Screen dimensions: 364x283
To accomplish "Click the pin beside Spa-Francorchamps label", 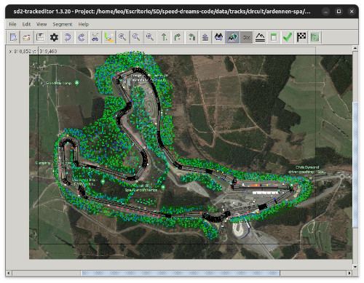I will [x=163, y=188].
